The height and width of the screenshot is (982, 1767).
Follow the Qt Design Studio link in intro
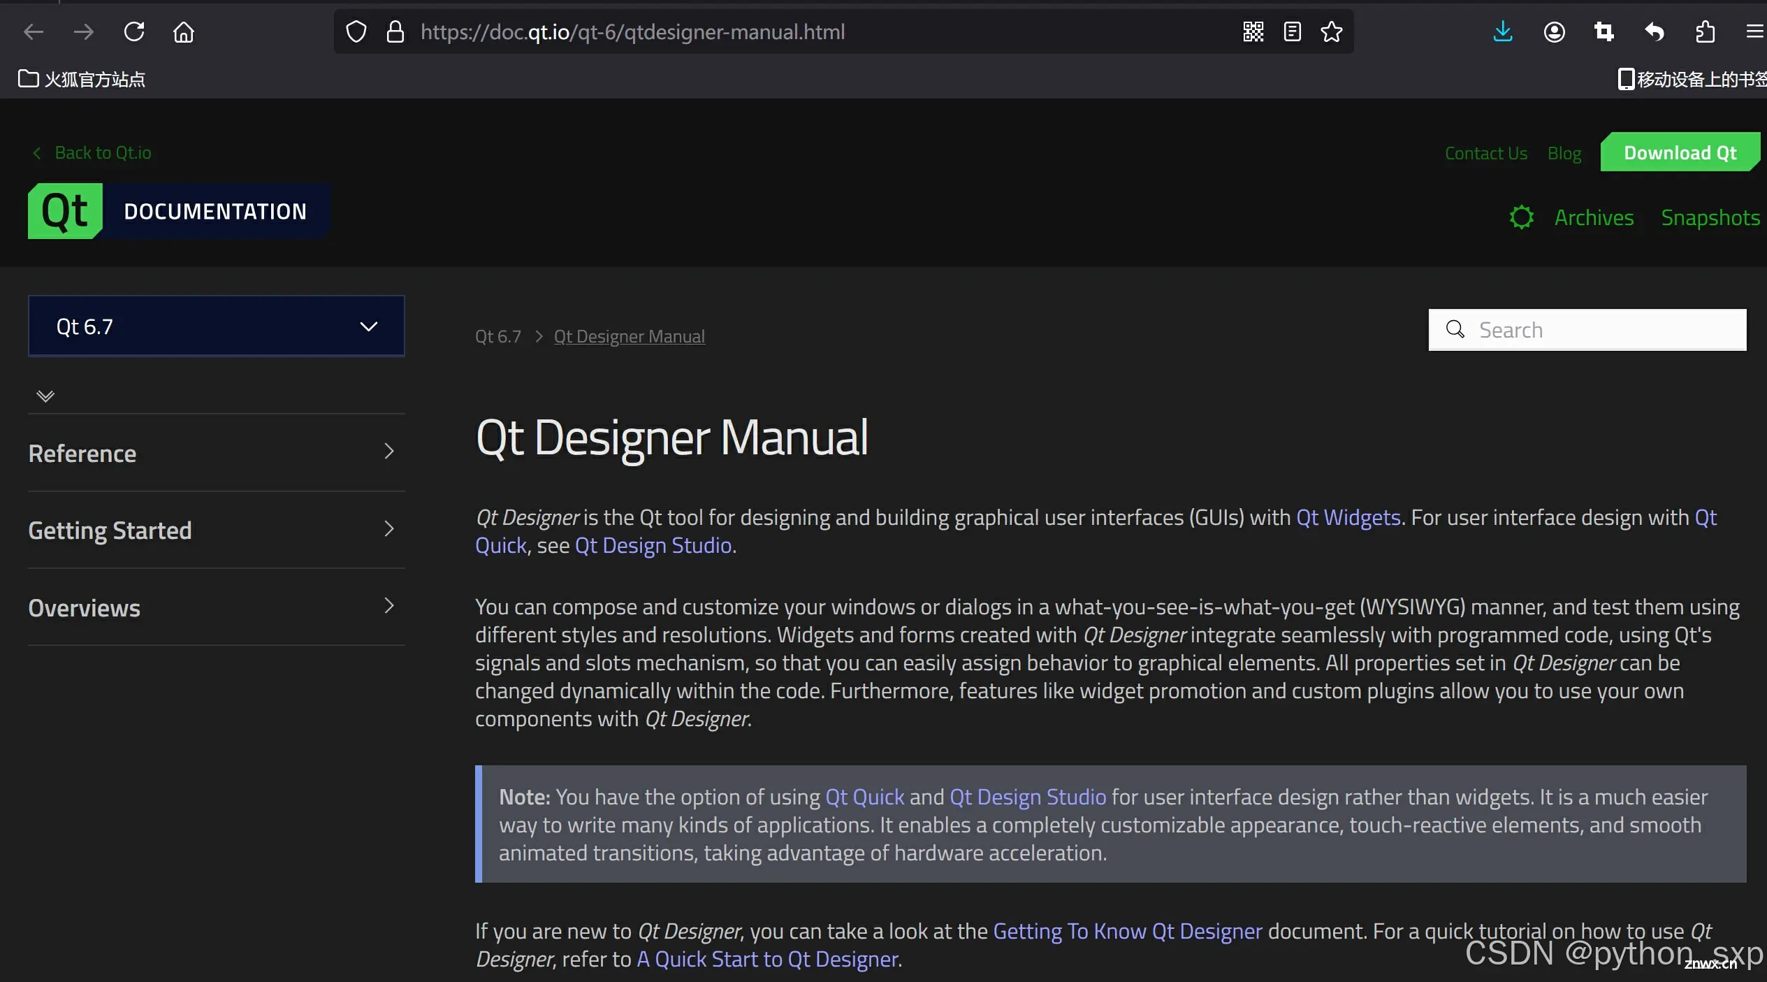point(653,545)
